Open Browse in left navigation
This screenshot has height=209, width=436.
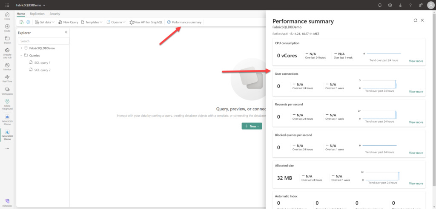point(7,40)
